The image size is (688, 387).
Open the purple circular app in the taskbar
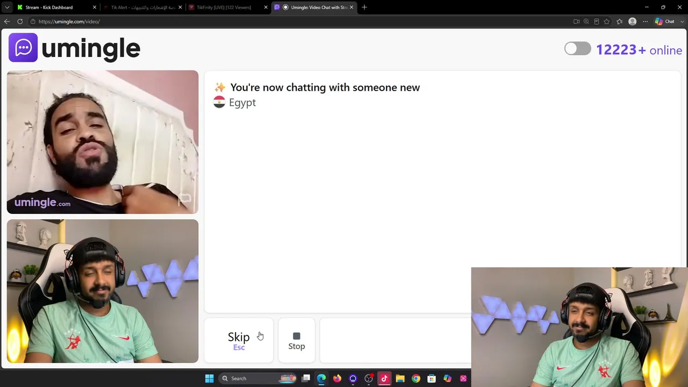[353, 378]
